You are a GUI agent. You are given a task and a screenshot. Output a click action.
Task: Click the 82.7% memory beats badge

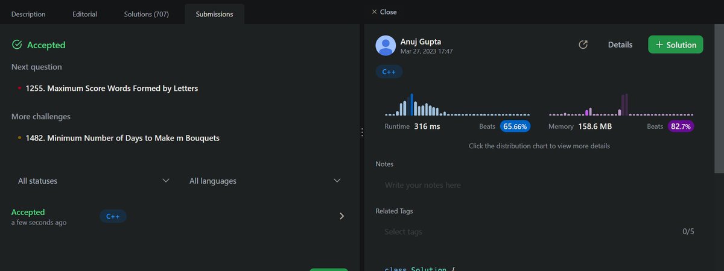[681, 126]
